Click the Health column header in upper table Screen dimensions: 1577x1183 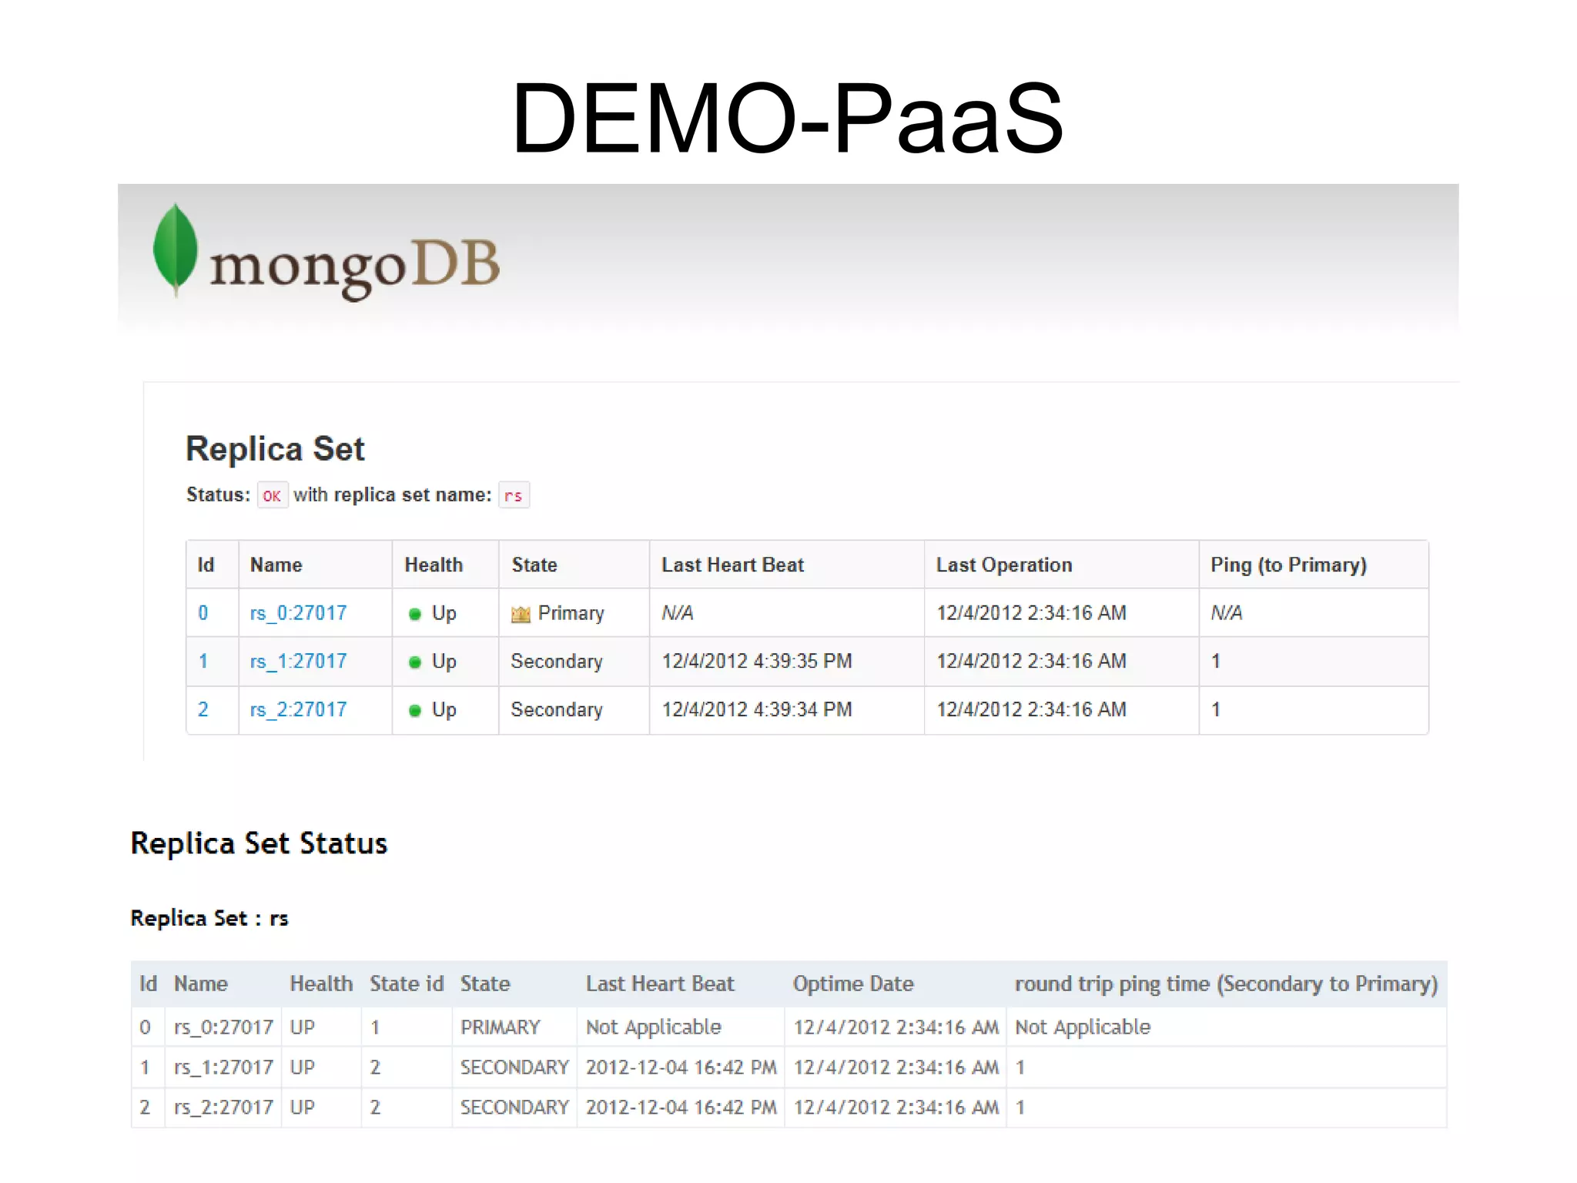pos(434,565)
